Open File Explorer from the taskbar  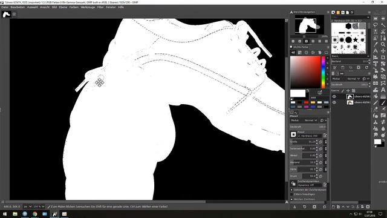[15, 214]
